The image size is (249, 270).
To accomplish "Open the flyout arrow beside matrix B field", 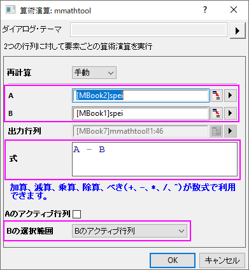I will (231, 113).
